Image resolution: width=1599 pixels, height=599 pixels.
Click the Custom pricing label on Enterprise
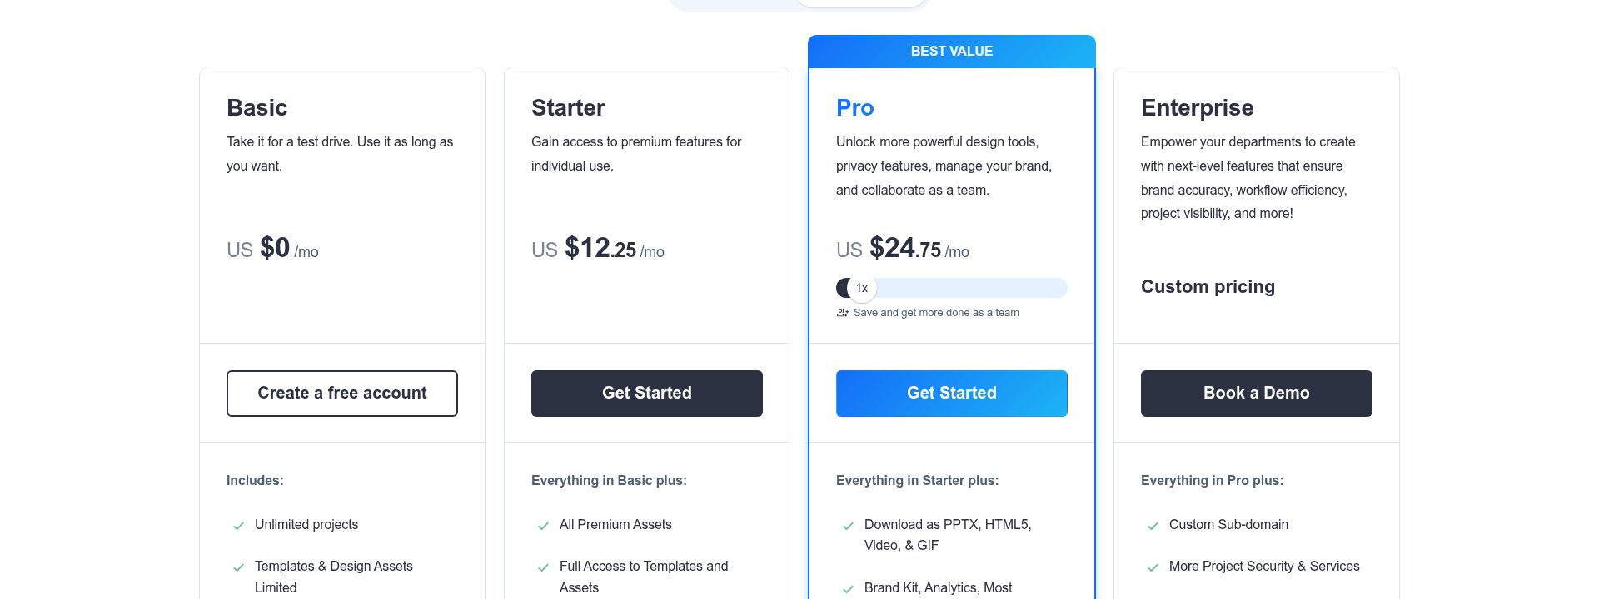(x=1208, y=286)
